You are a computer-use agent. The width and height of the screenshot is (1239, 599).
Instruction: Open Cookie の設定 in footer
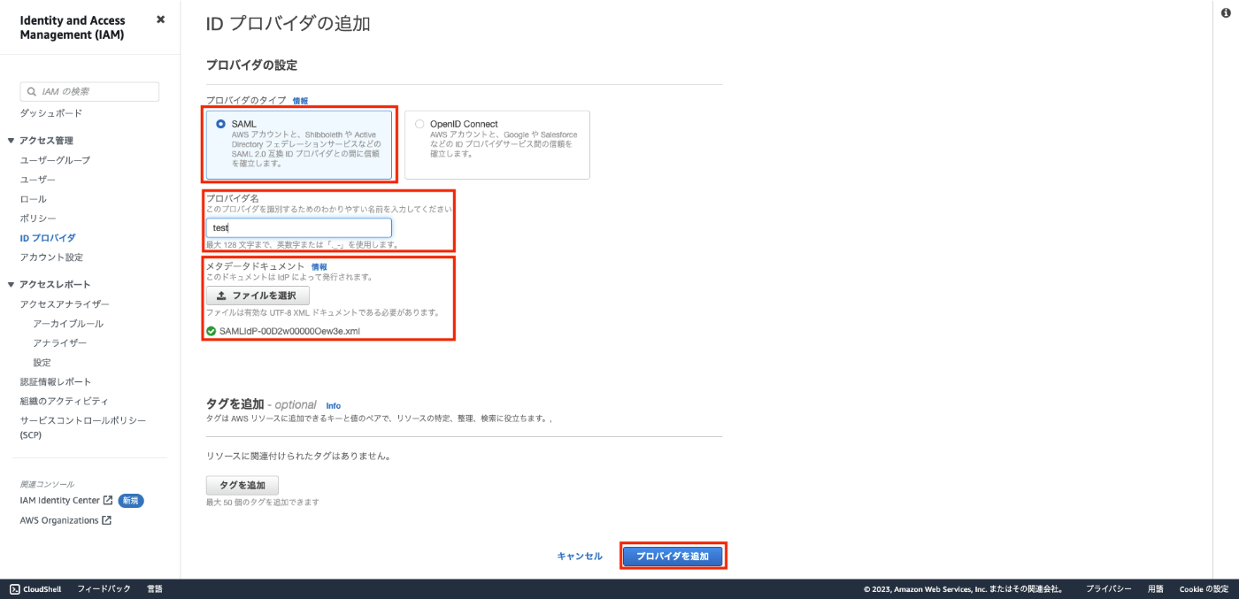(x=1204, y=589)
